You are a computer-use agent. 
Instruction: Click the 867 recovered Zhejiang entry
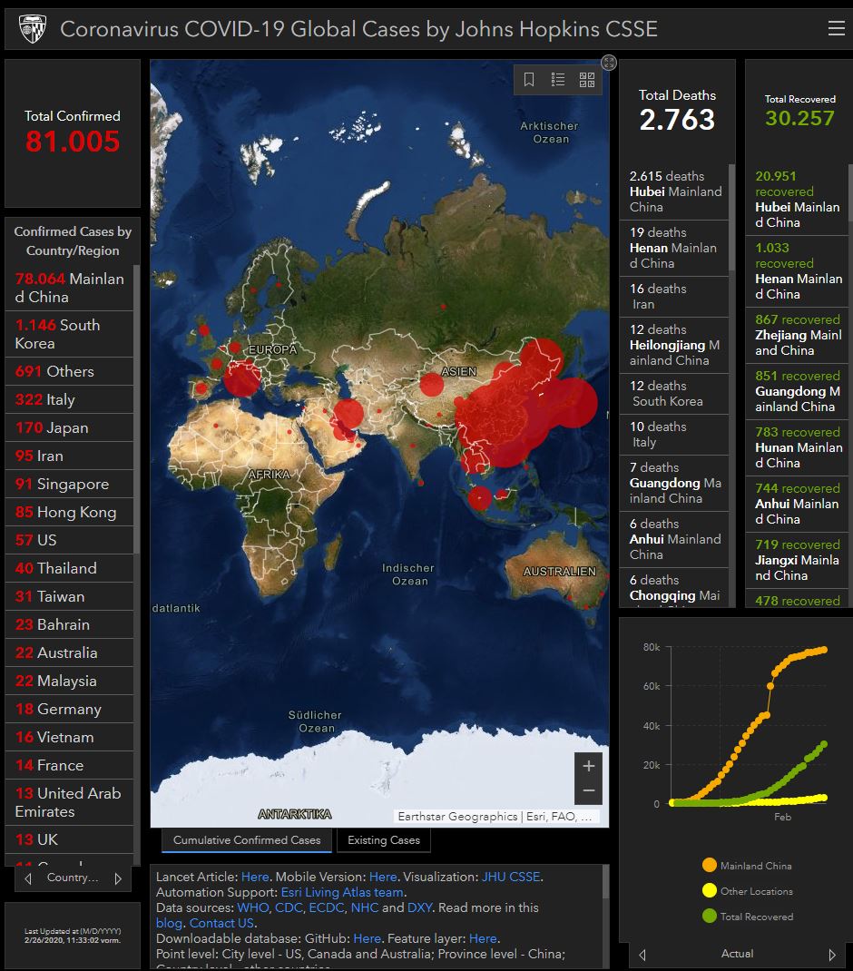pyautogui.click(x=797, y=335)
